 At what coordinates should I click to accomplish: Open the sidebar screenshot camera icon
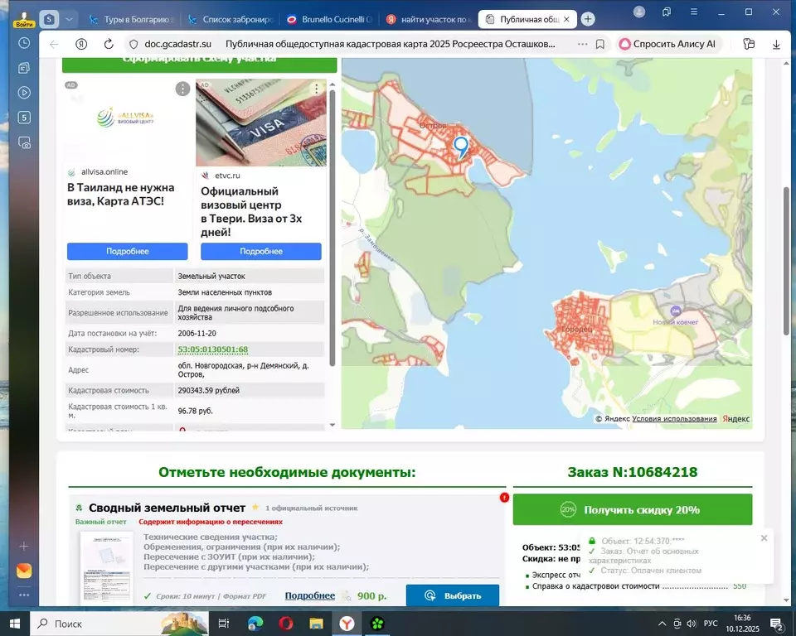[24, 143]
